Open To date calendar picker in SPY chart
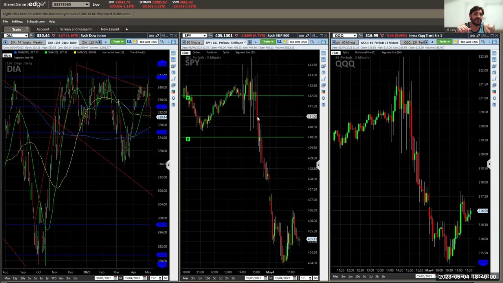This screenshot has height=283, width=503. click(295, 278)
